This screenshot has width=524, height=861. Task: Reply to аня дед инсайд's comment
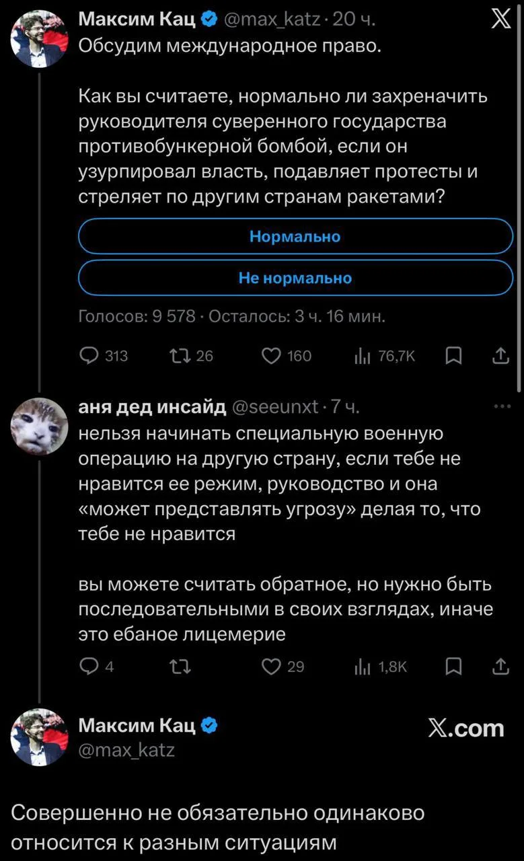click(89, 667)
